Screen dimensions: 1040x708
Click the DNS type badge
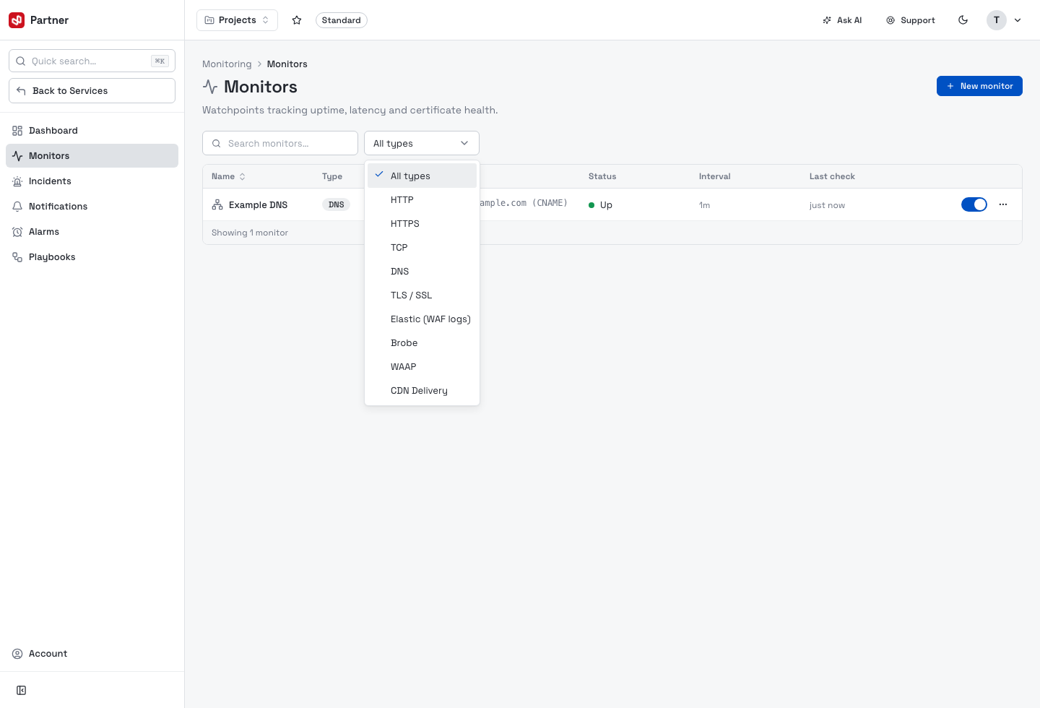point(336,204)
